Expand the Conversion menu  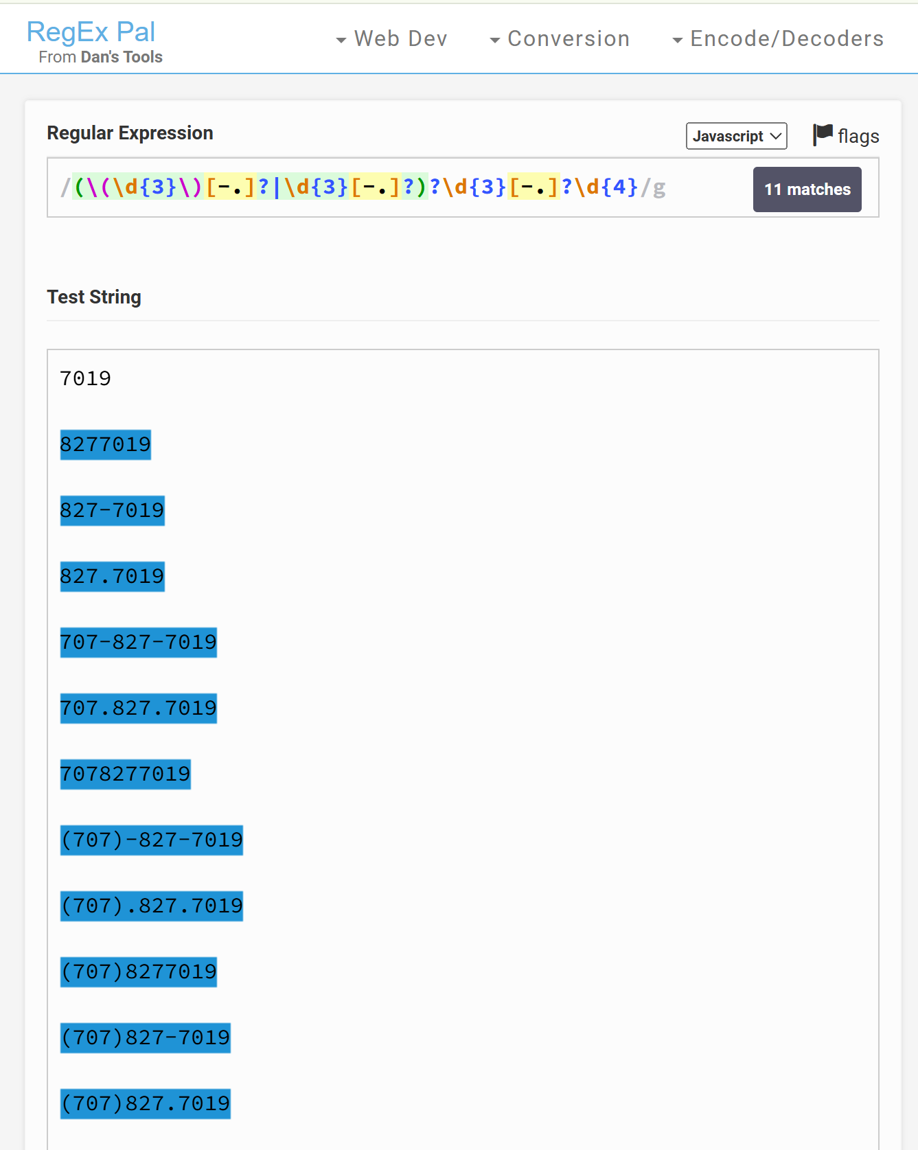click(x=560, y=39)
